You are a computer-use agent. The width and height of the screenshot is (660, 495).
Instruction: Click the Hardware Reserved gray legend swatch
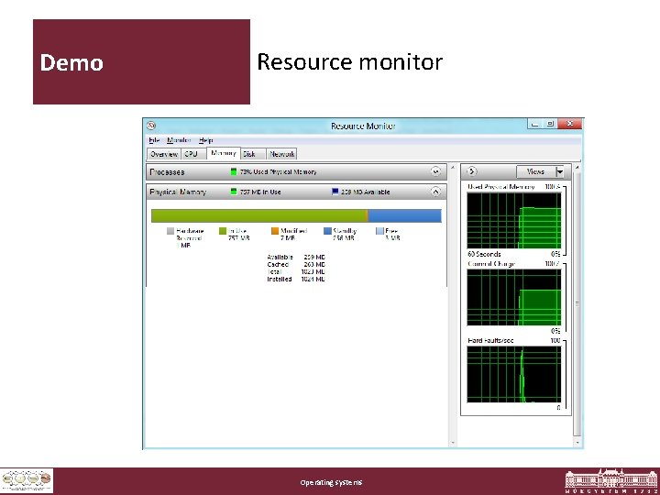coord(170,231)
